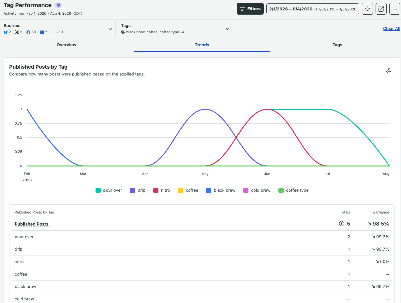The height and width of the screenshot is (303, 401).
Task: Click the Published Posts info icon
Action: point(342,224)
